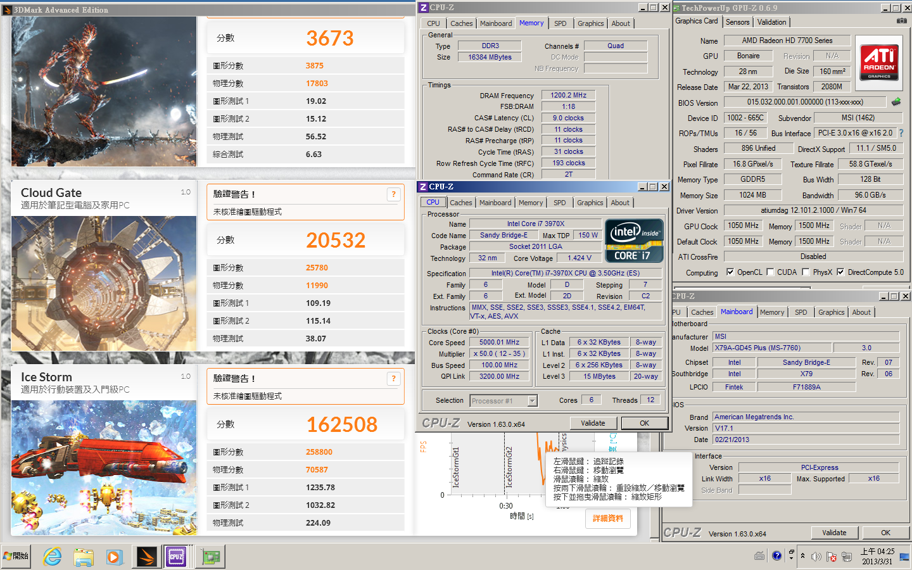Click the Fire Strike benchmark thumbnail at top
Viewport: 912px width, 570px height.
104,91
